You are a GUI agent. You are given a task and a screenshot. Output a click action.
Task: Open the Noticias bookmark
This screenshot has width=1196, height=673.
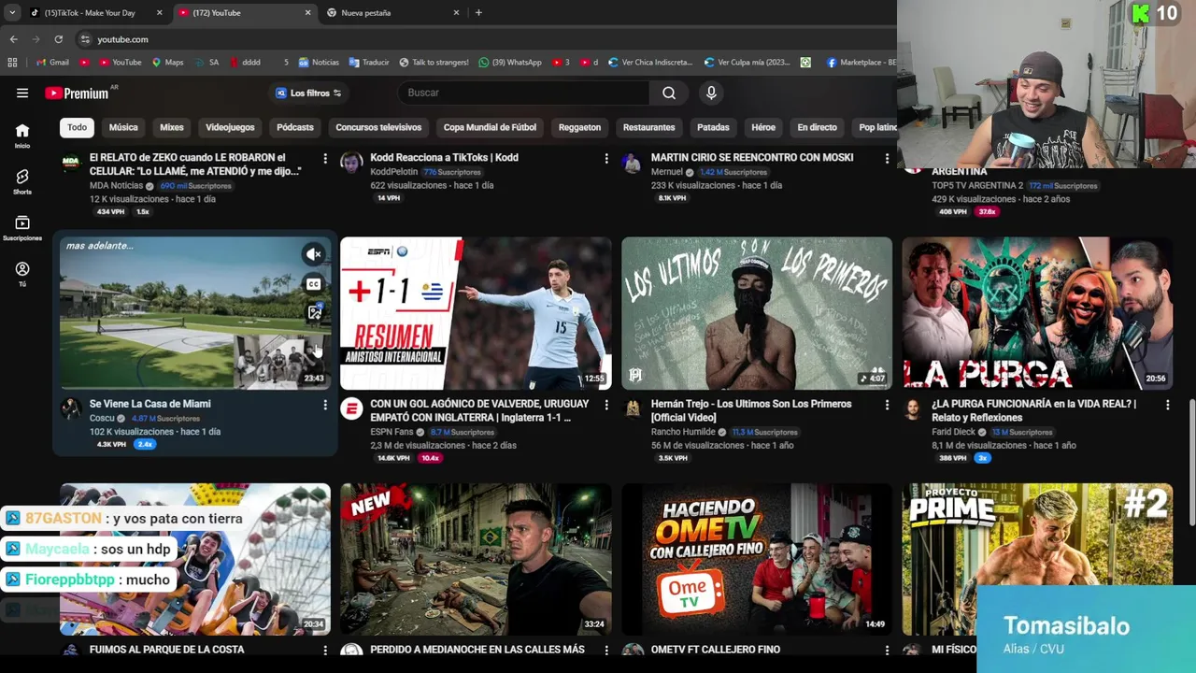[319, 63]
